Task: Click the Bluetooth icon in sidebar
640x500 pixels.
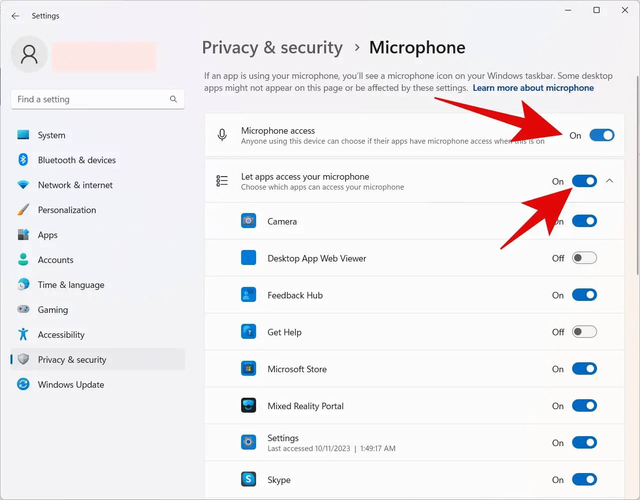Action: click(23, 160)
